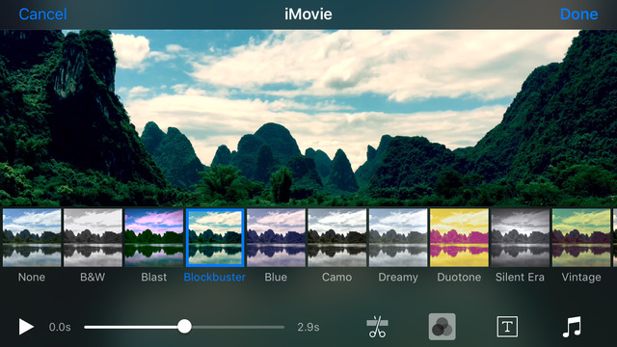Click the Blue filter label
Image resolution: width=617 pixels, height=347 pixels.
pyautogui.click(x=276, y=277)
